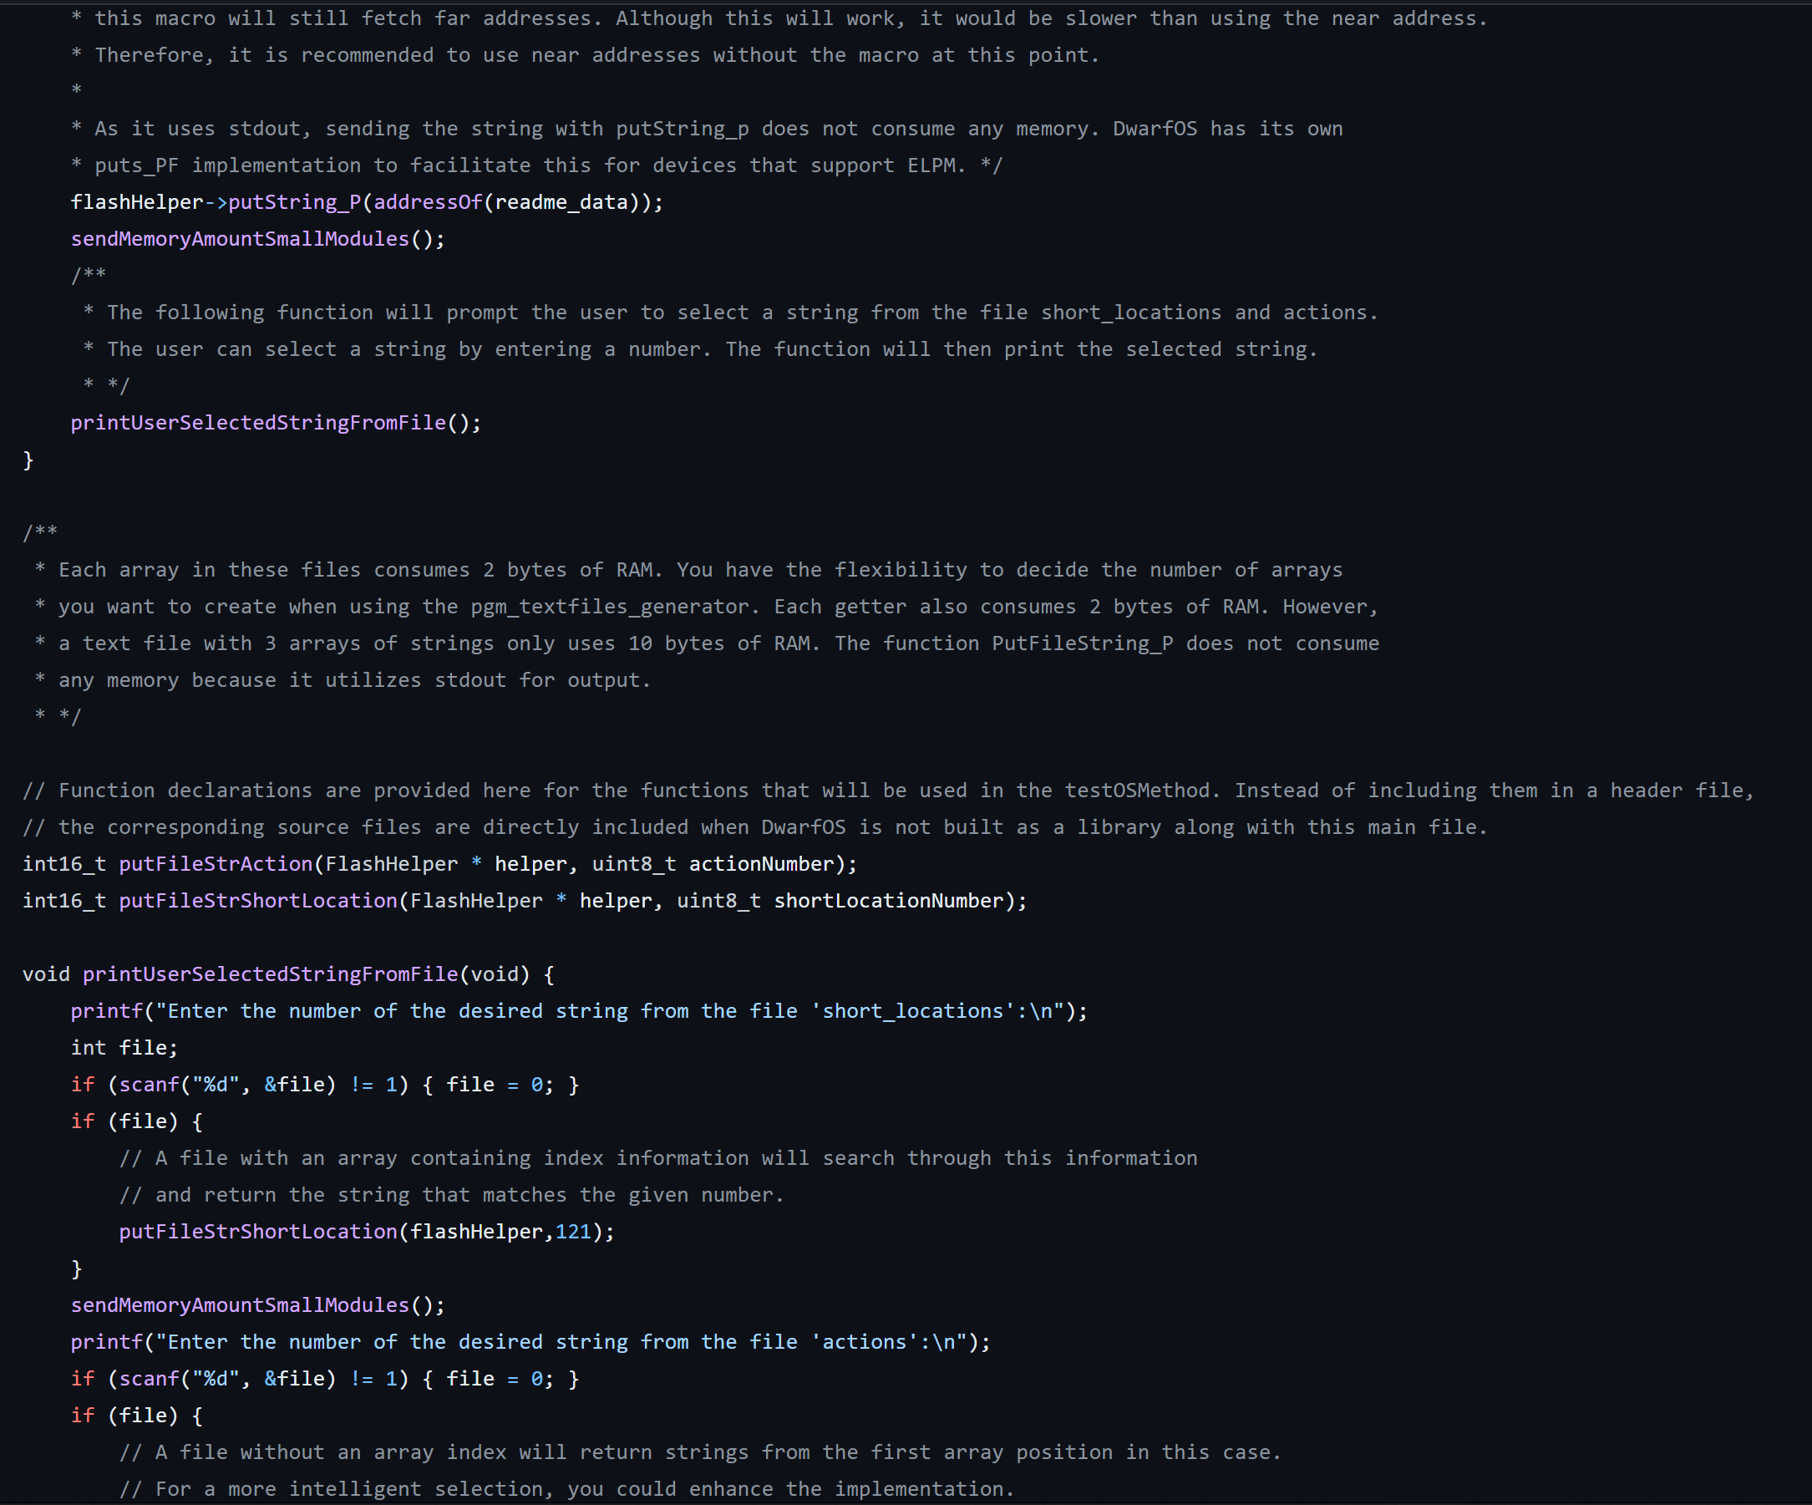Click the uint8_t actionNumber parameter
Image resolution: width=1812 pixels, height=1505 pixels.
[x=713, y=864]
